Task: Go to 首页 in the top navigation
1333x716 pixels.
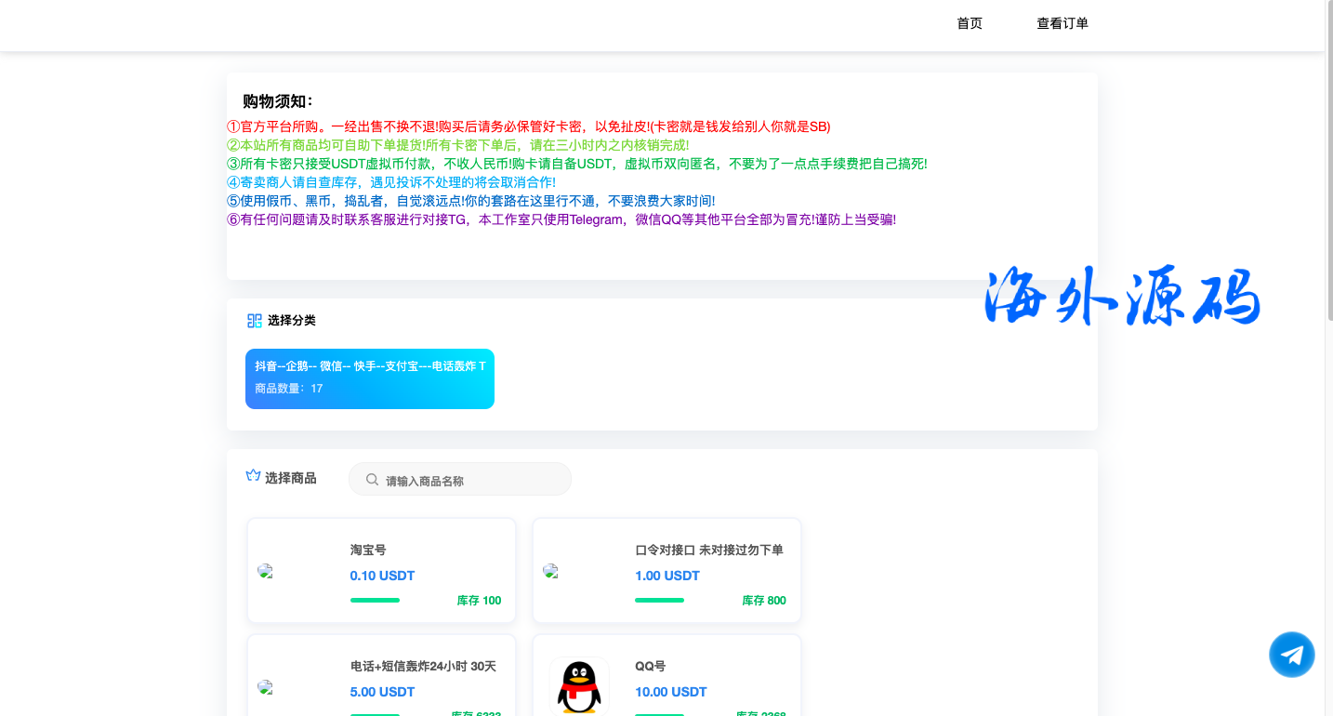Action: tap(969, 23)
